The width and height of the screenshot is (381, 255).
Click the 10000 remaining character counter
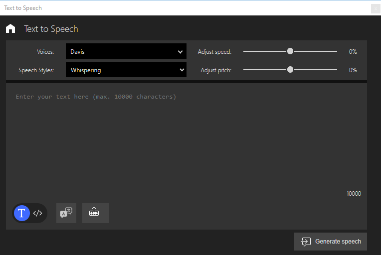[354, 194]
